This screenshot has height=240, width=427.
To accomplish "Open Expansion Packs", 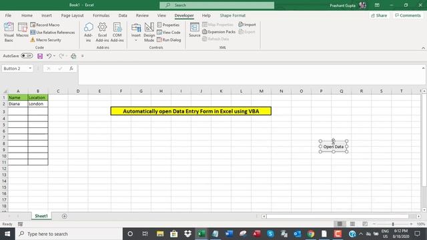I will (219, 32).
